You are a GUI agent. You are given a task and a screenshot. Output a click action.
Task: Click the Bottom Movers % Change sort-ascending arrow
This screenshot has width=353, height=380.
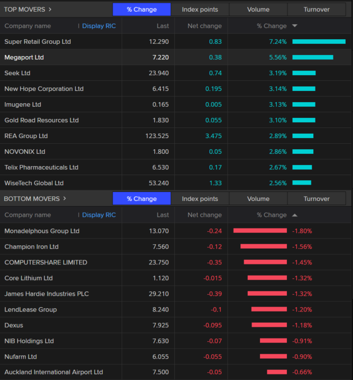point(295,215)
